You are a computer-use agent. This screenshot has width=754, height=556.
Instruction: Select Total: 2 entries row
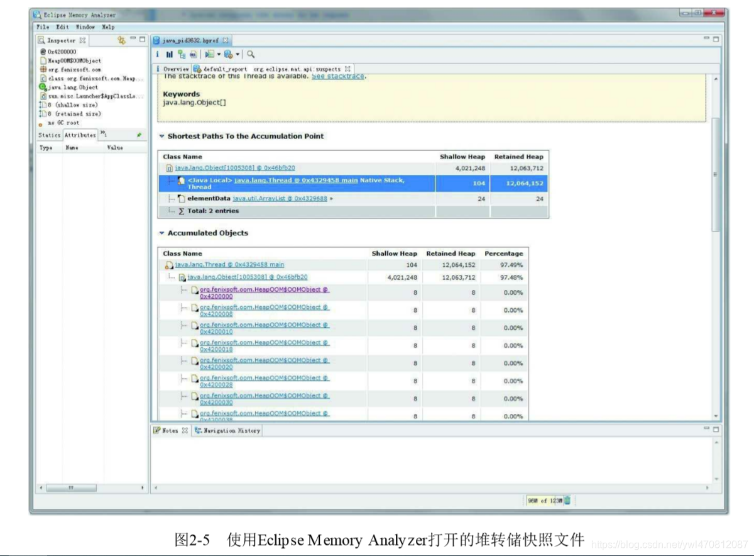tap(353, 211)
